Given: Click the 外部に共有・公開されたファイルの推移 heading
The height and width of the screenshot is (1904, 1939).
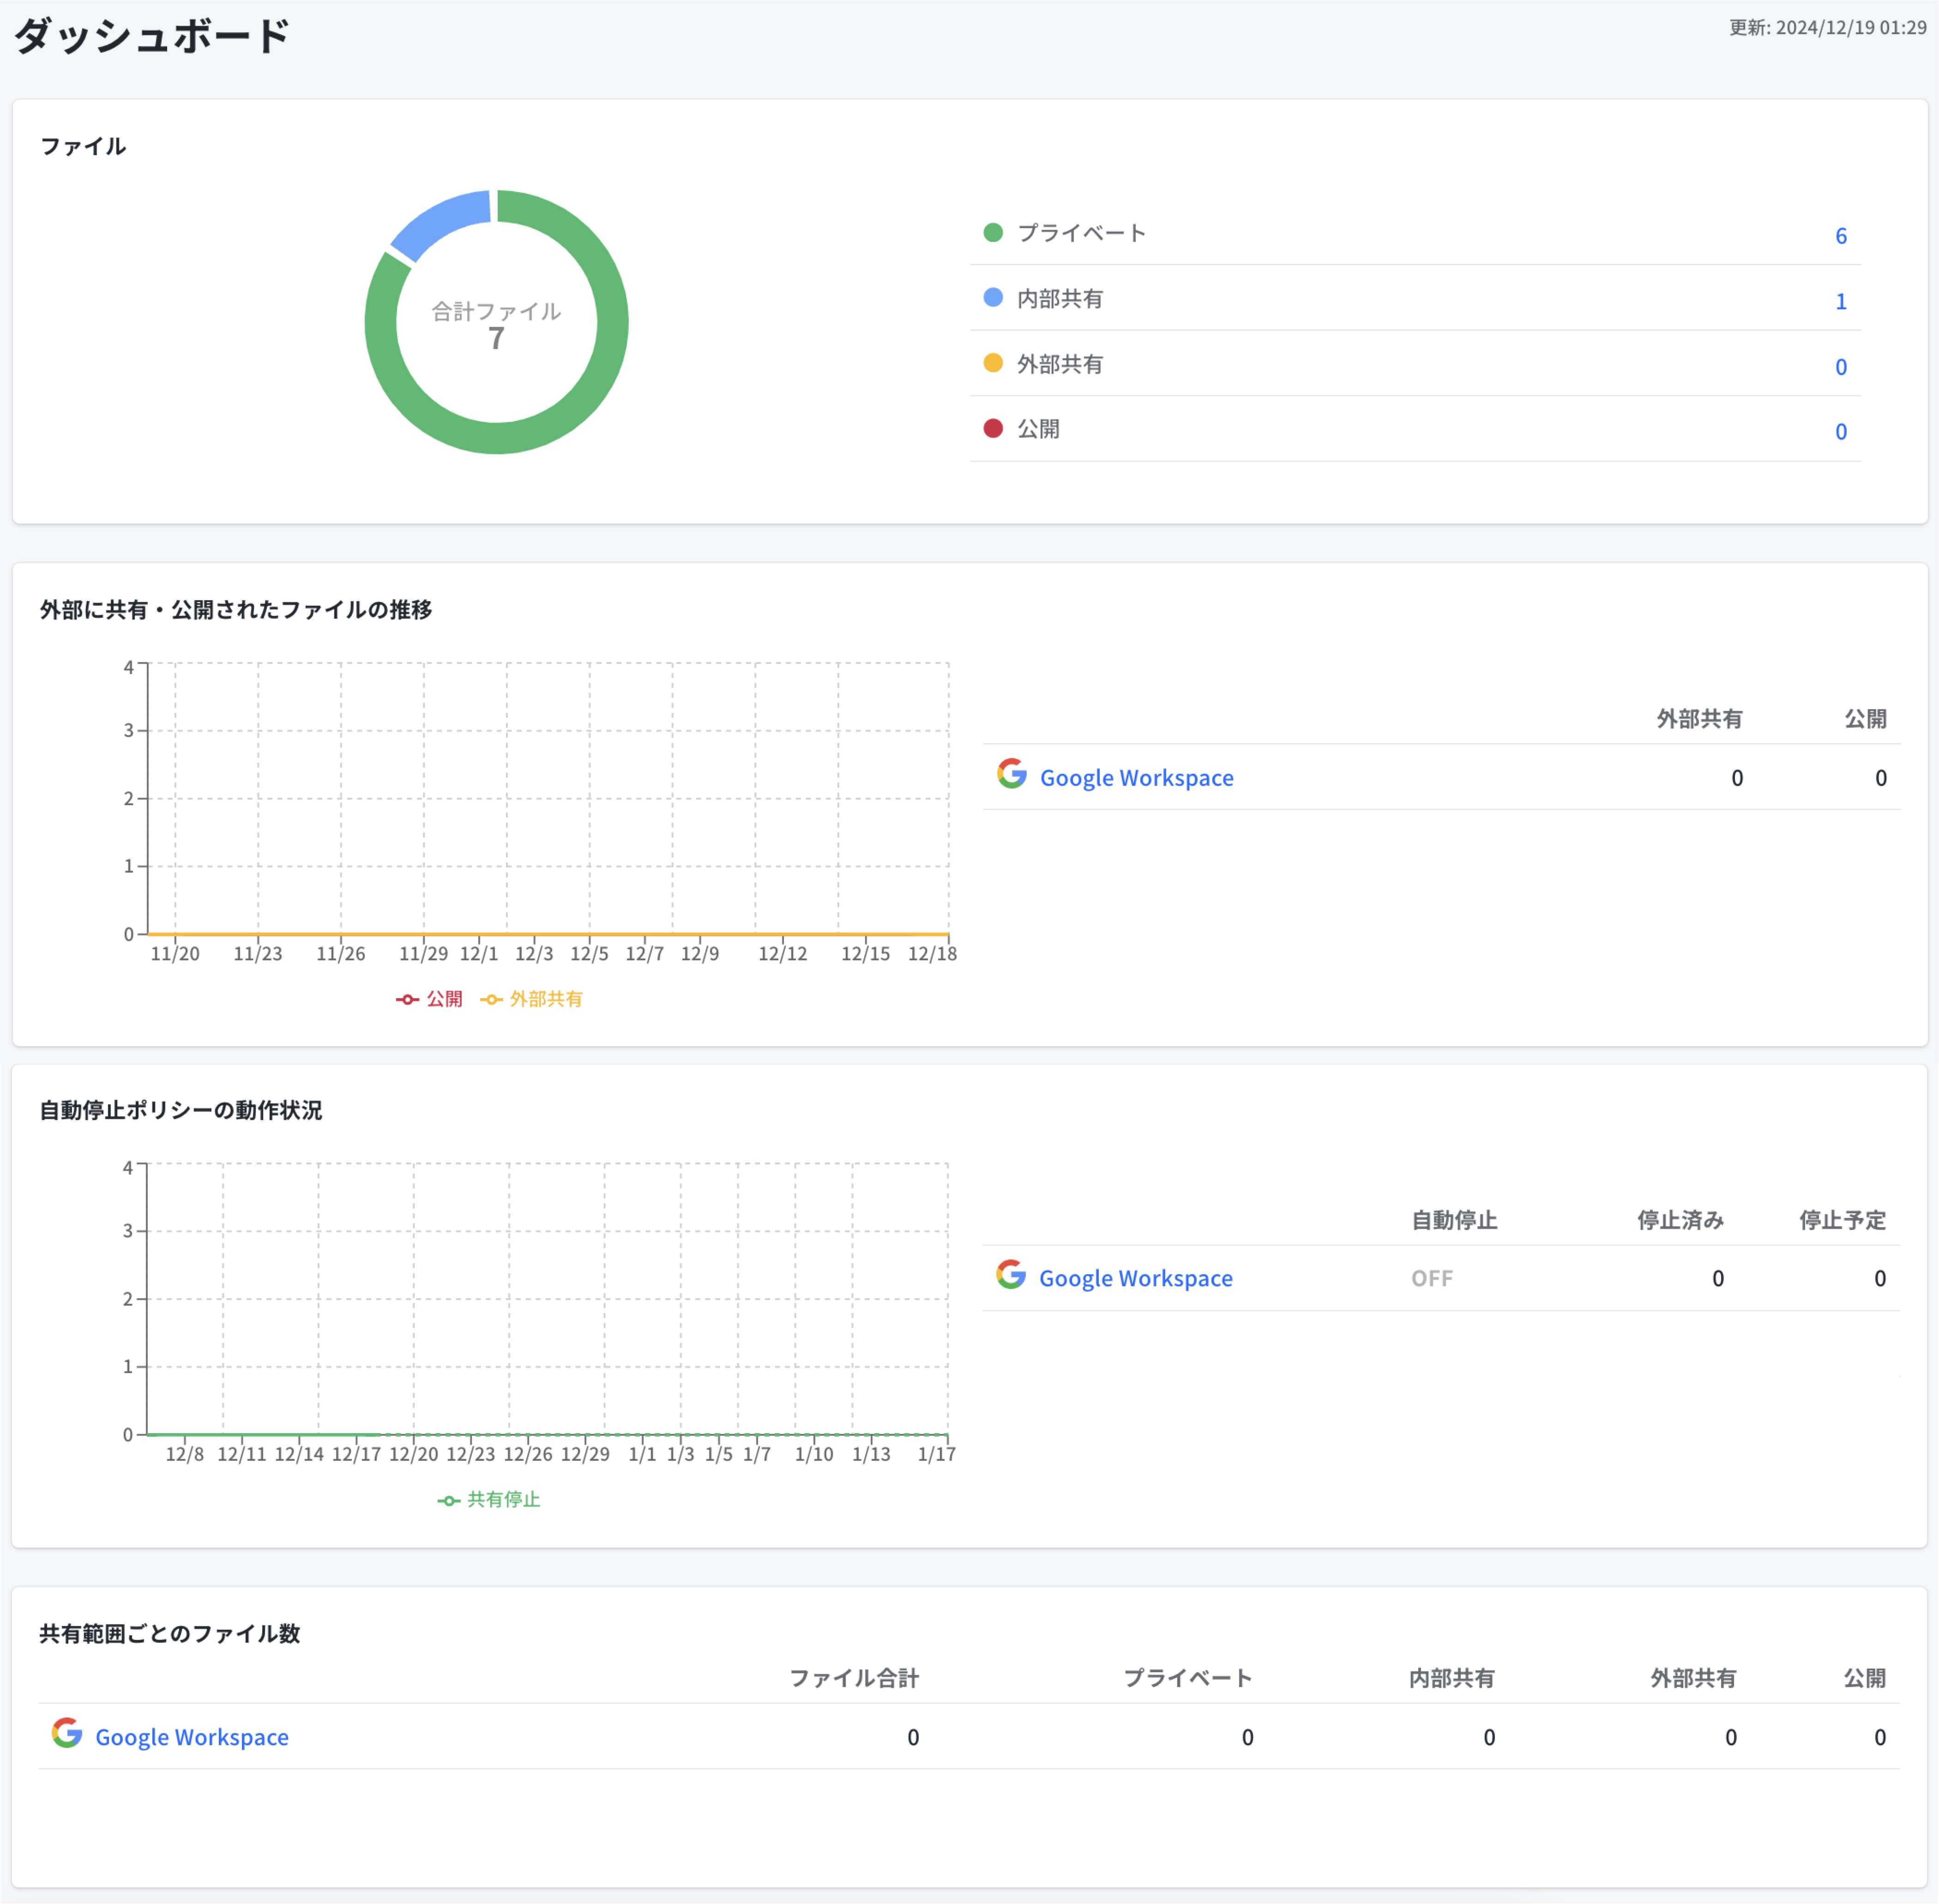Looking at the screenshot, I should click(x=236, y=609).
